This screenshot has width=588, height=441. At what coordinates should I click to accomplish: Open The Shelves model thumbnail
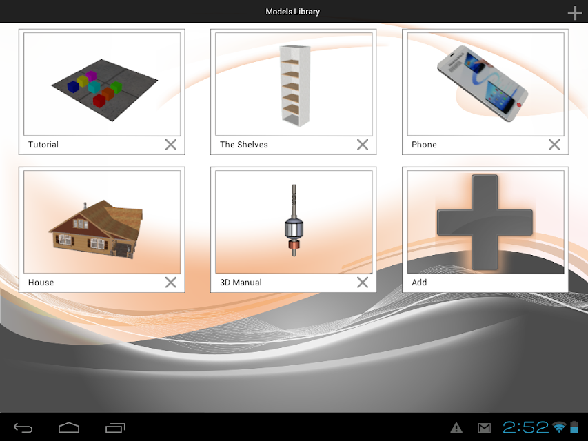pos(294,84)
